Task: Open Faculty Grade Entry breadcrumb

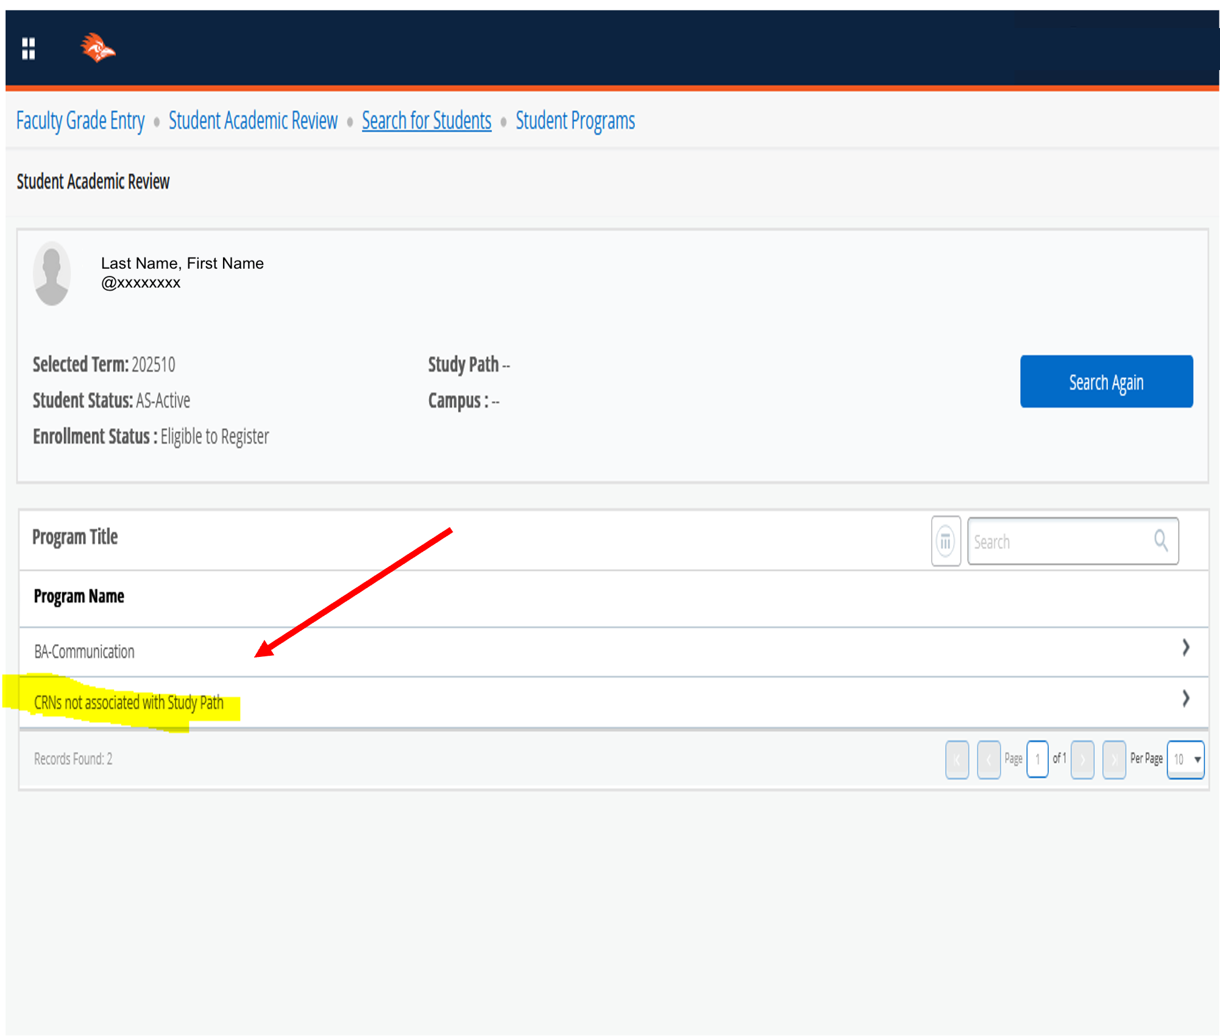Action: (x=80, y=121)
